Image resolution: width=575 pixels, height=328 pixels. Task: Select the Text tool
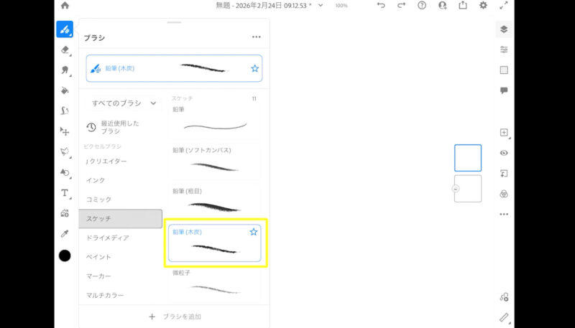(65, 193)
